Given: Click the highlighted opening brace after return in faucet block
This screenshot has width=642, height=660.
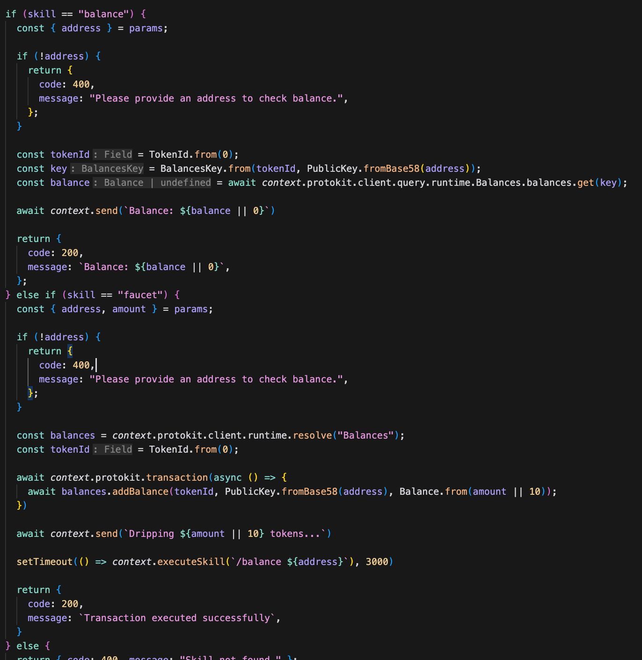Looking at the screenshot, I should tap(70, 351).
